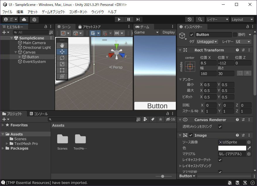257x186 pixels.
Task: Click the Image color swatch
Action: click(x=232, y=148)
